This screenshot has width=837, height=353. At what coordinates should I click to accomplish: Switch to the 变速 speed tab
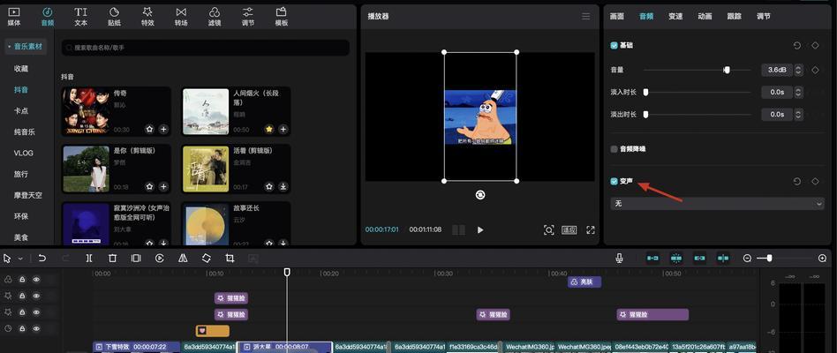(675, 17)
